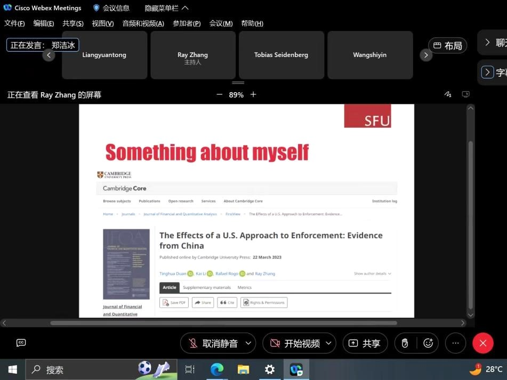Click the 共享 share button

pyautogui.click(x=365, y=343)
